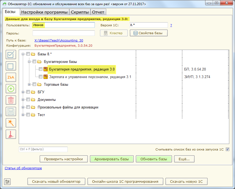
Task: Click the Z-A sort icon
Action: 11,77
